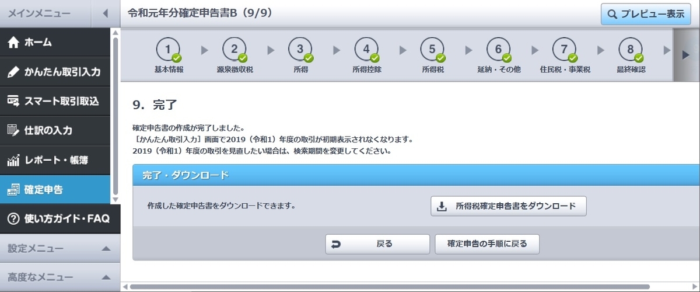The image size is (700, 292).
Task: Go to step 8 最終確認 circle
Action: click(631, 50)
